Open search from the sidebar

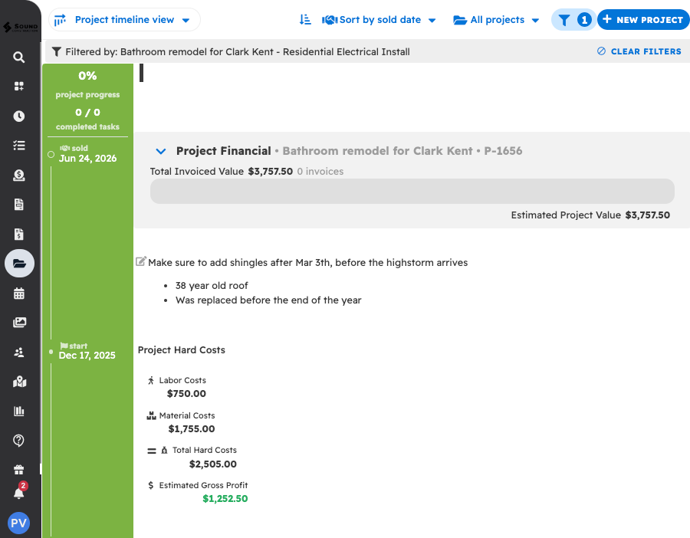click(x=19, y=57)
